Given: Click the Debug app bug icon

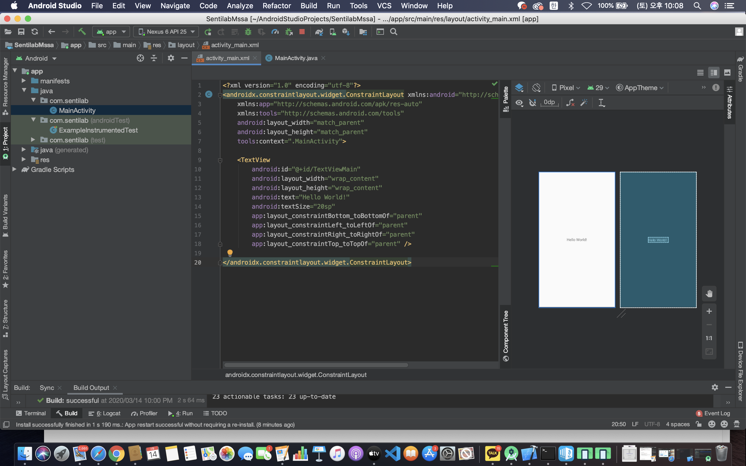Looking at the screenshot, I should click(x=248, y=32).
